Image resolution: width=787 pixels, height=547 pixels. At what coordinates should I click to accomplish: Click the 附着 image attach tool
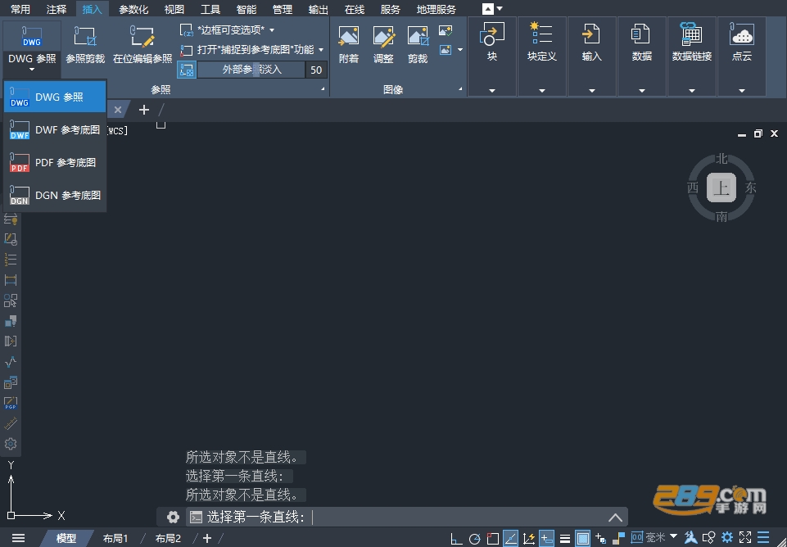click(349, 45)
